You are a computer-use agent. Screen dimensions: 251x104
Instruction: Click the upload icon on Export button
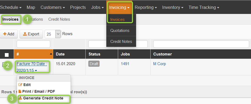pos(25,34)
